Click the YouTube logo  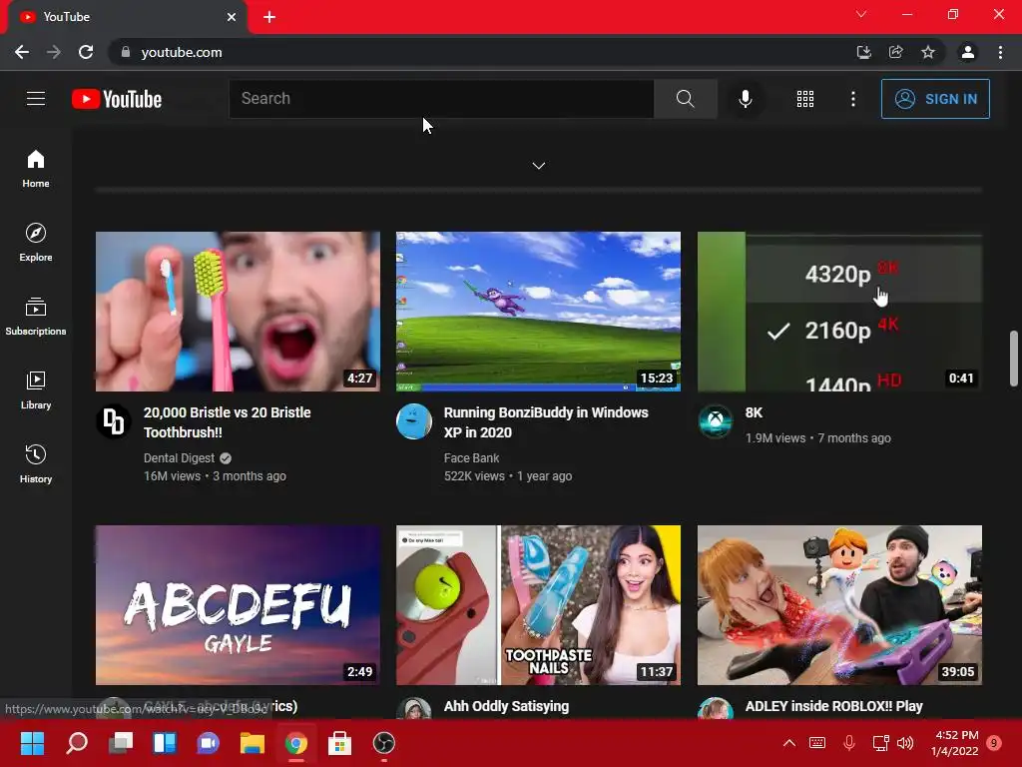click(117, 99)
